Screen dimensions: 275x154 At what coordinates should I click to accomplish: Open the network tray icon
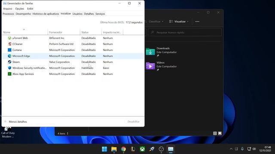[x=249, y=149]
